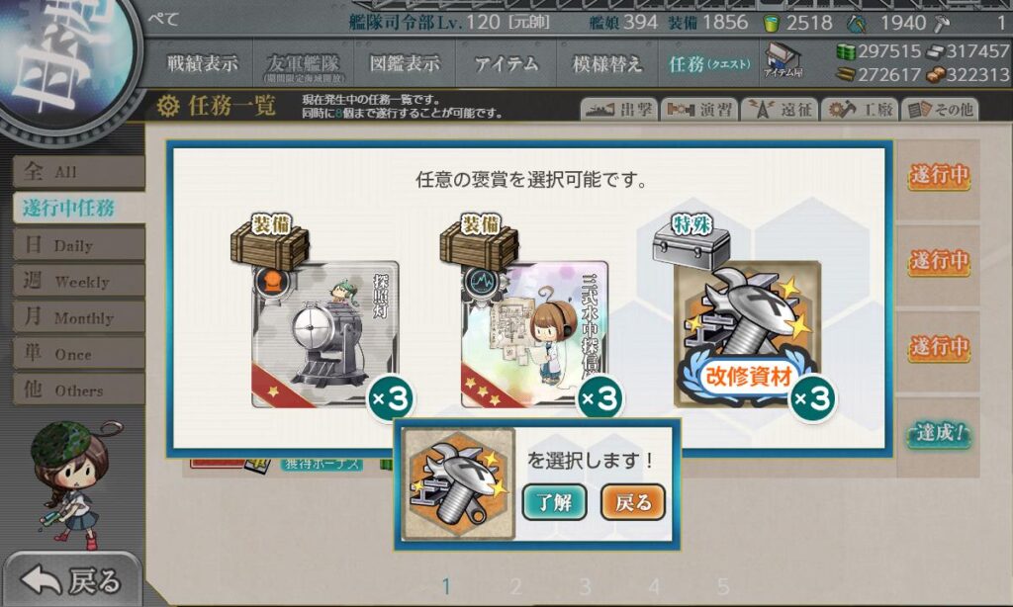Go to quest list page 2

point(515,586)
